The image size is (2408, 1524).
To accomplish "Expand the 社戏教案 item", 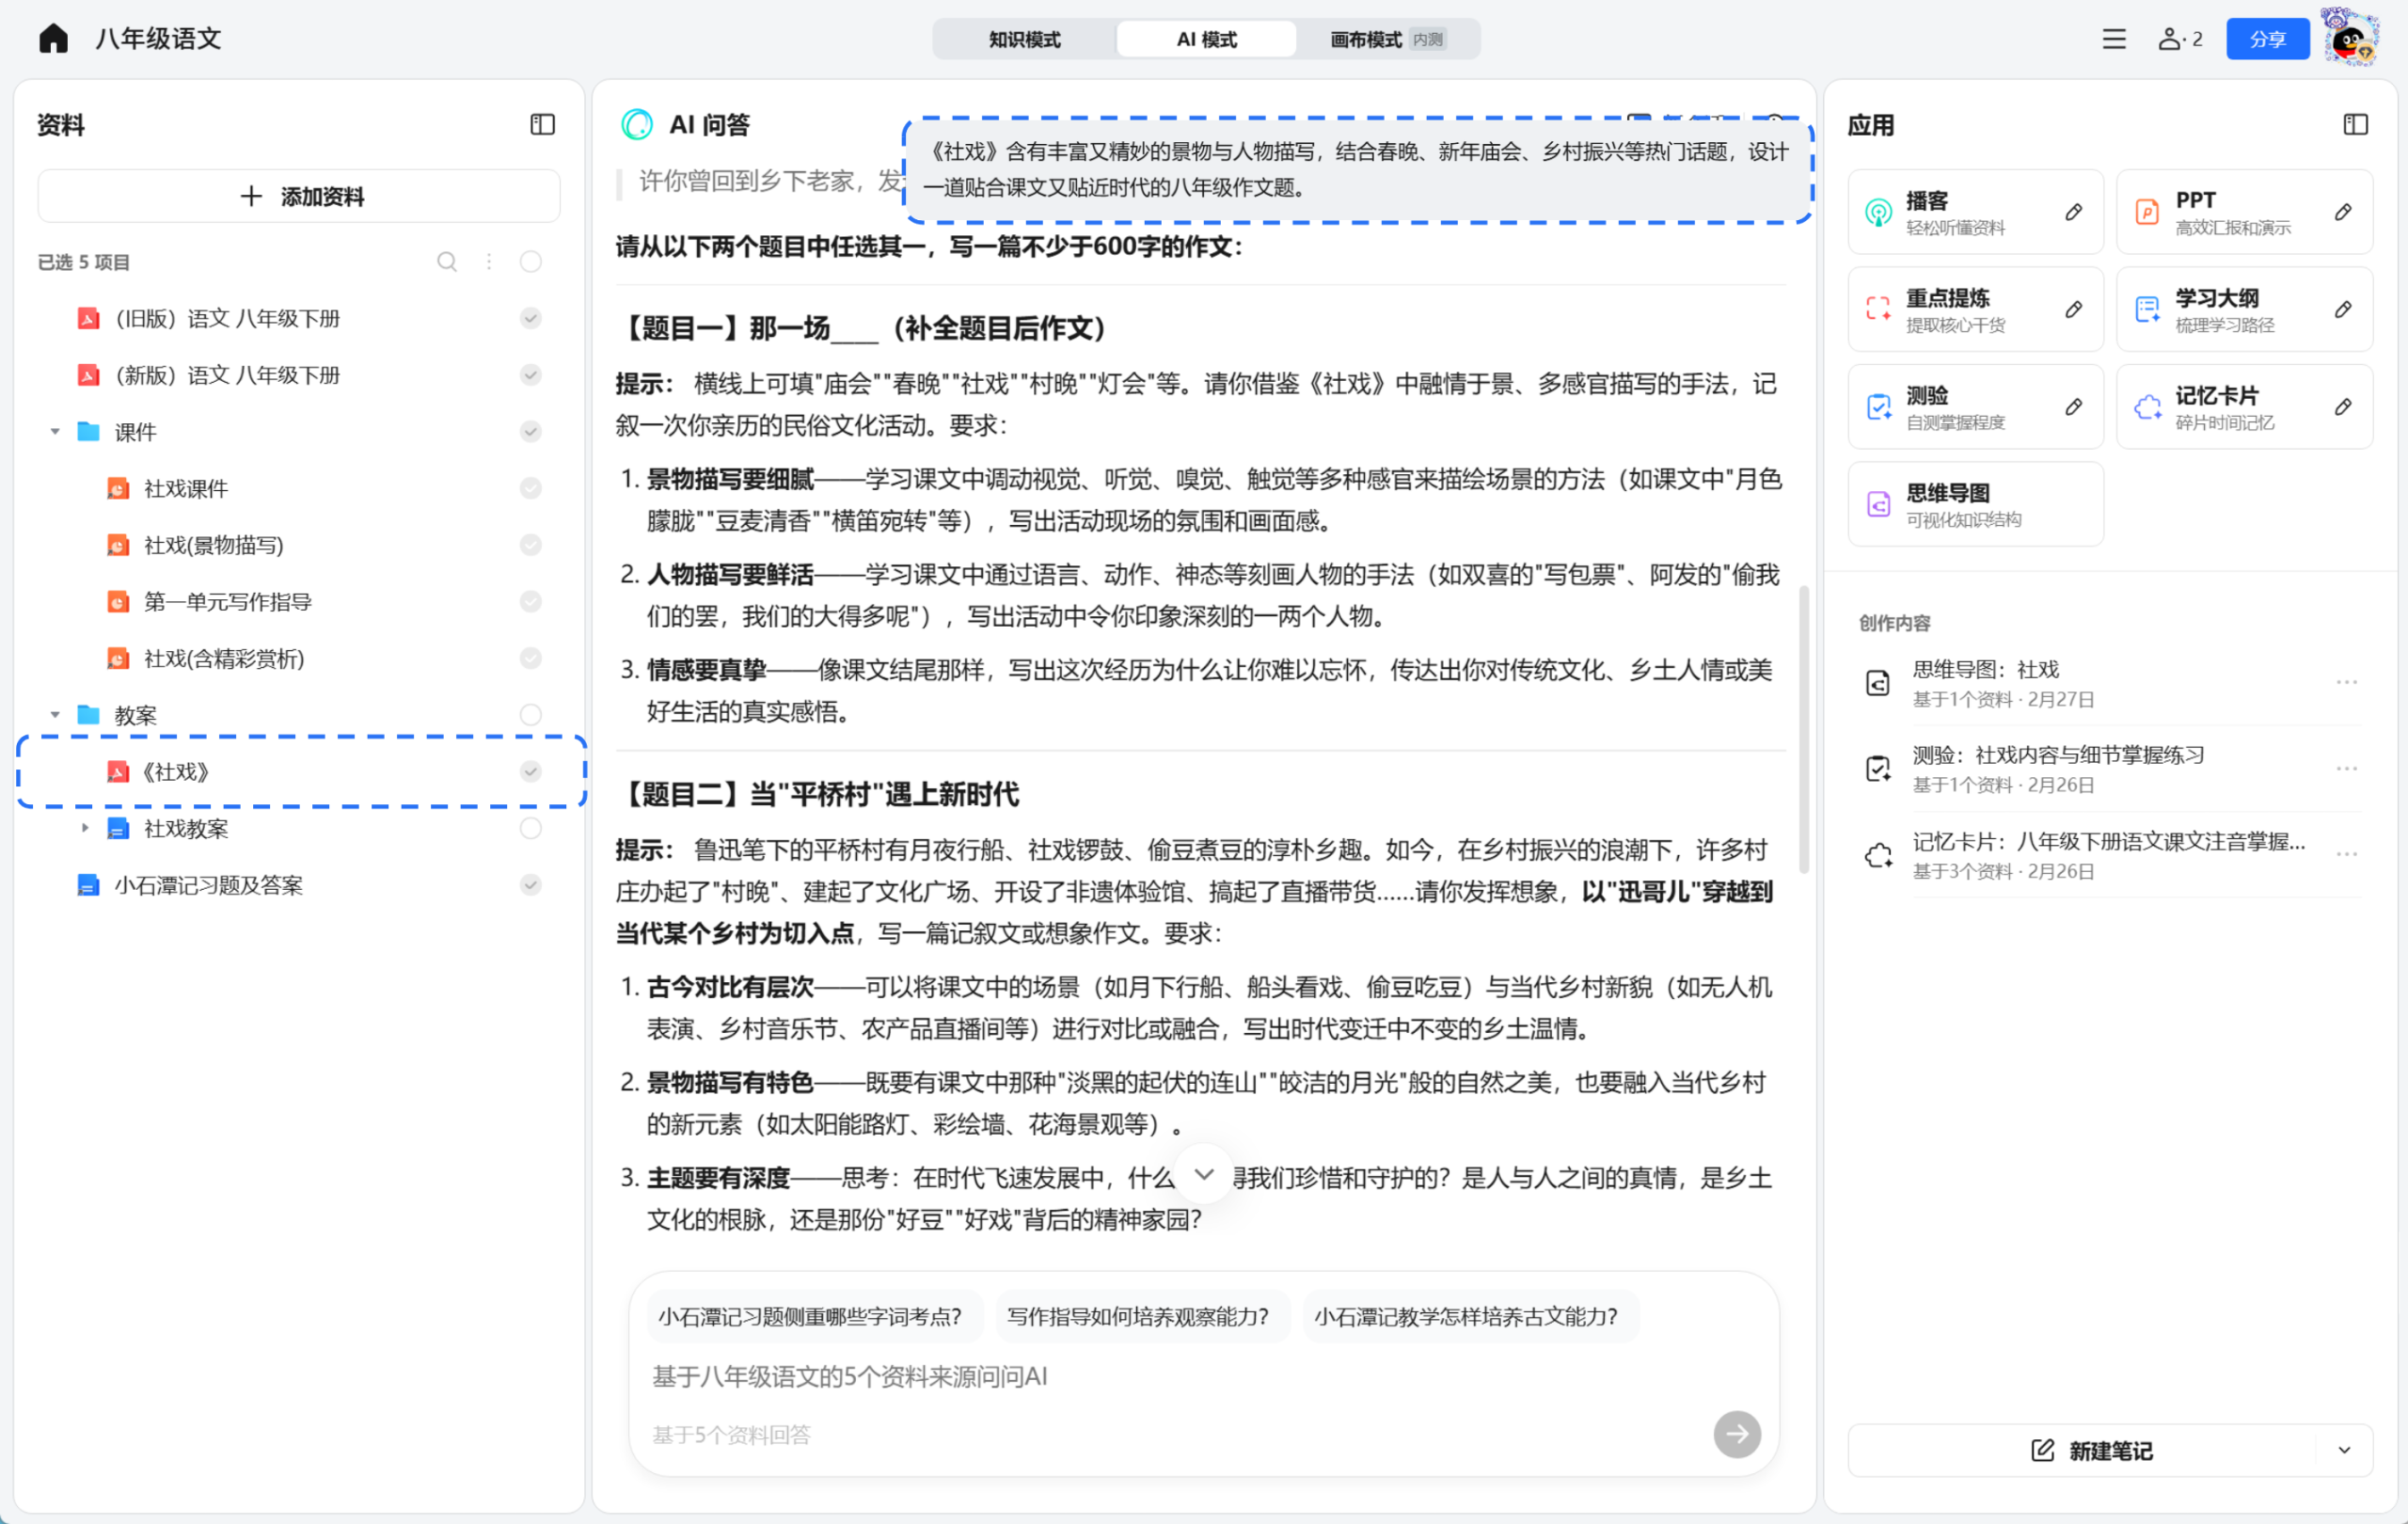I will click(x=85, y=828).
